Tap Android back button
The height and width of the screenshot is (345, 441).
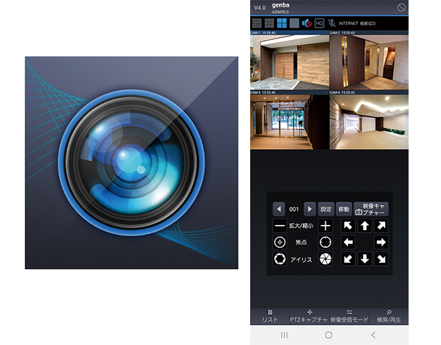point(373,335)
